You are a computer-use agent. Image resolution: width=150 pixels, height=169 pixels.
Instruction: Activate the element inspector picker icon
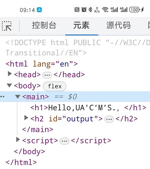(6, 26)
